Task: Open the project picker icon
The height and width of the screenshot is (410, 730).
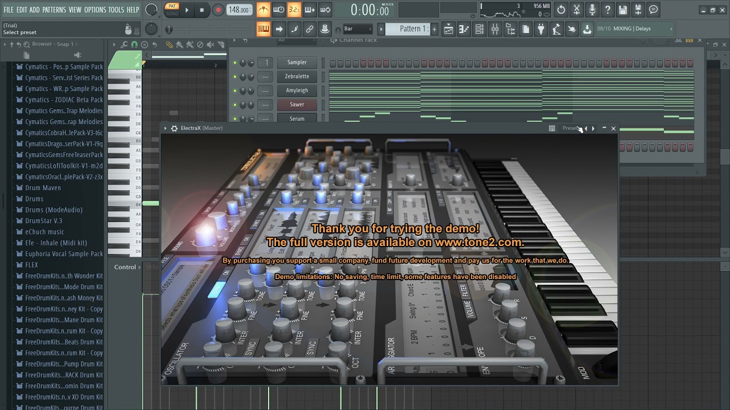Action: click(x=525, y=29)
